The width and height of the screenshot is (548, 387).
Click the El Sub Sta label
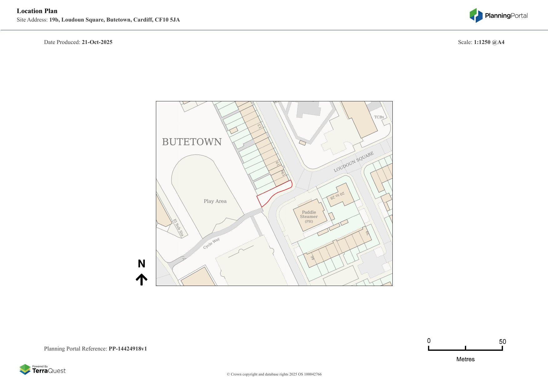pos(178,228)
